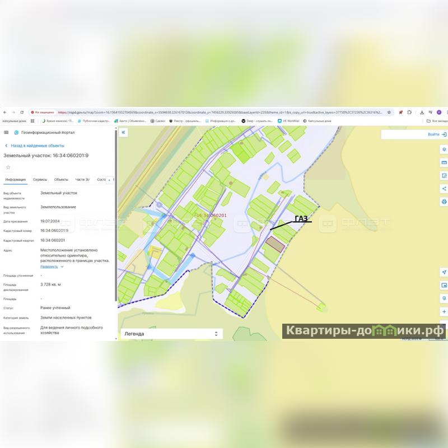The height and width of the screenshot is (448, 448).
Task: Click the browser address bar URL
Action: click(x=218, y=112)
